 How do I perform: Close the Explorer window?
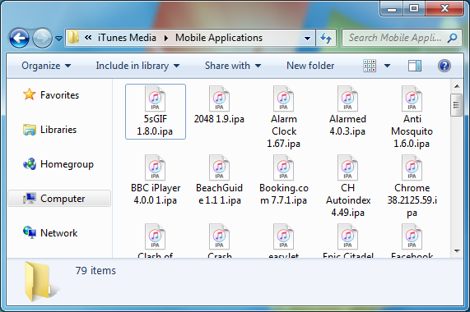coord(444,8)
